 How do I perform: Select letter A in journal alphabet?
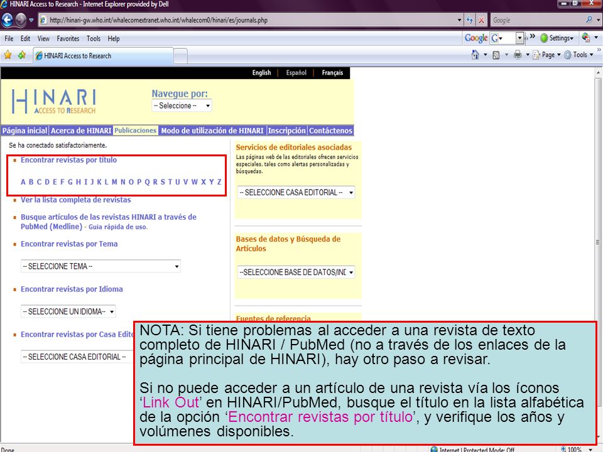[x=23, y=182]
